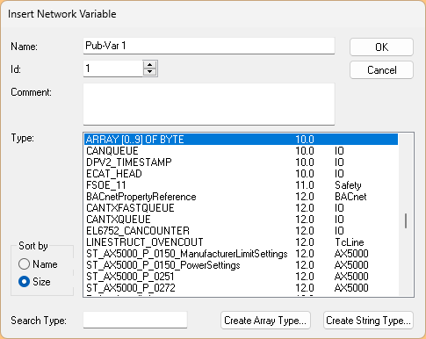The image size is (426, 339).
Task: Click the Cancel button
Action: click(x=381, y=70)
